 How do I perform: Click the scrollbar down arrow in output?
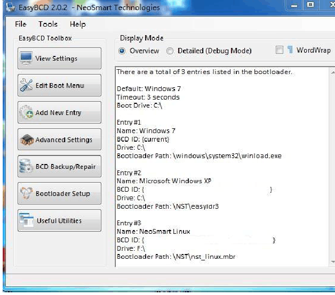[x=332, y=262]
